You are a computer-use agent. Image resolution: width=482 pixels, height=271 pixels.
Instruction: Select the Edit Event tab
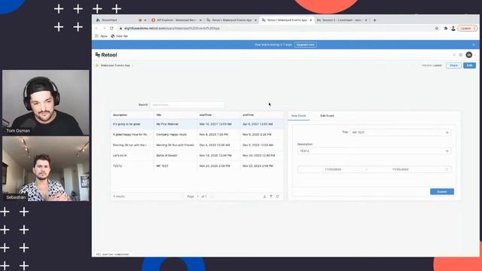pos(327,116)
